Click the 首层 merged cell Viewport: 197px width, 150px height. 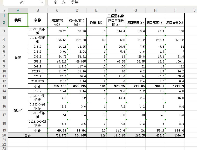(18, 58)
